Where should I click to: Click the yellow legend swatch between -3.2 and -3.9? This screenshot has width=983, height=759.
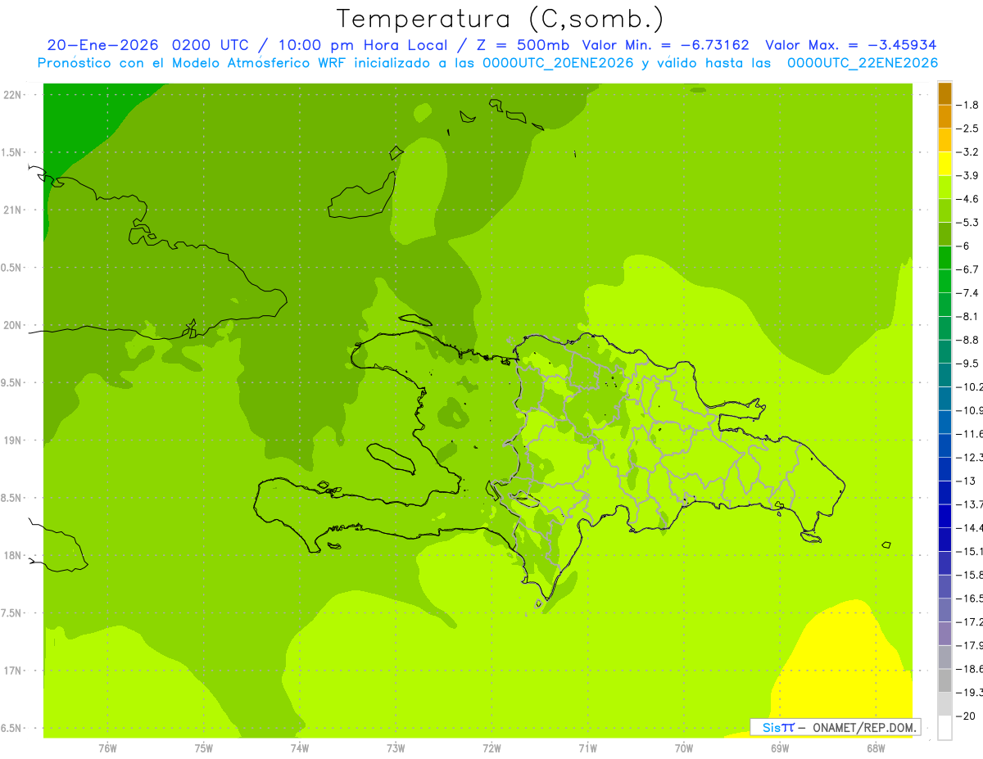click(944, 164)
